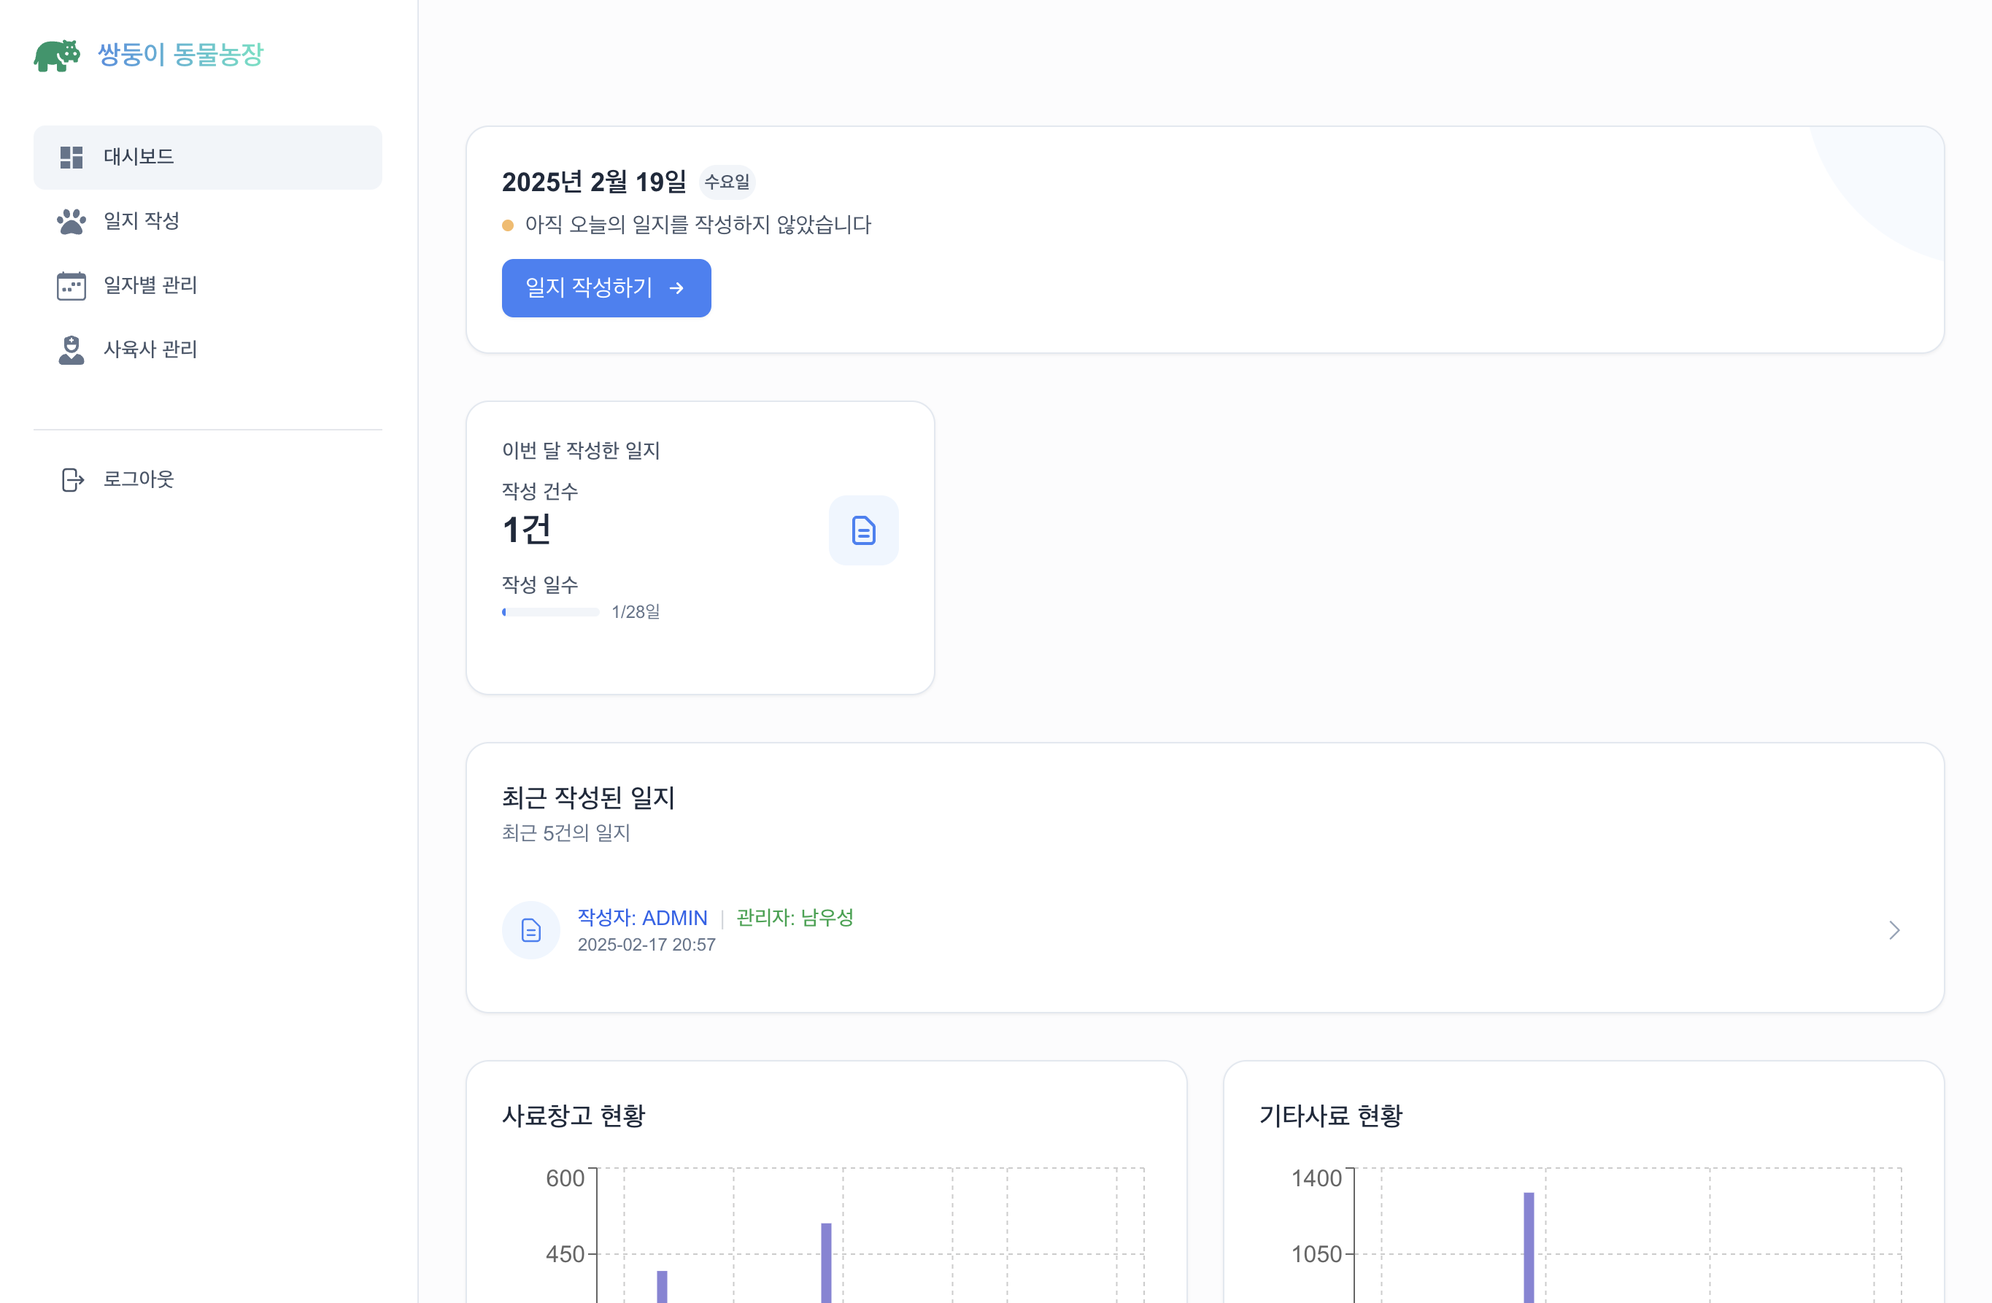Viewport: 1992px width, 1303px height.
Task: Expand the recent log entry with the chevron
Action: point(1894,929)
